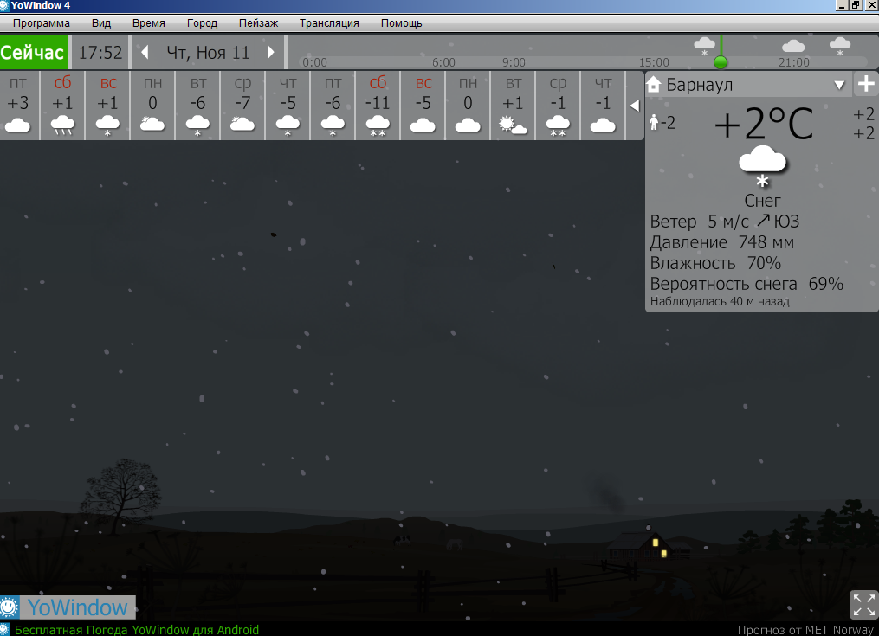Select Tuesday -6 forecast day

point(197,106)
